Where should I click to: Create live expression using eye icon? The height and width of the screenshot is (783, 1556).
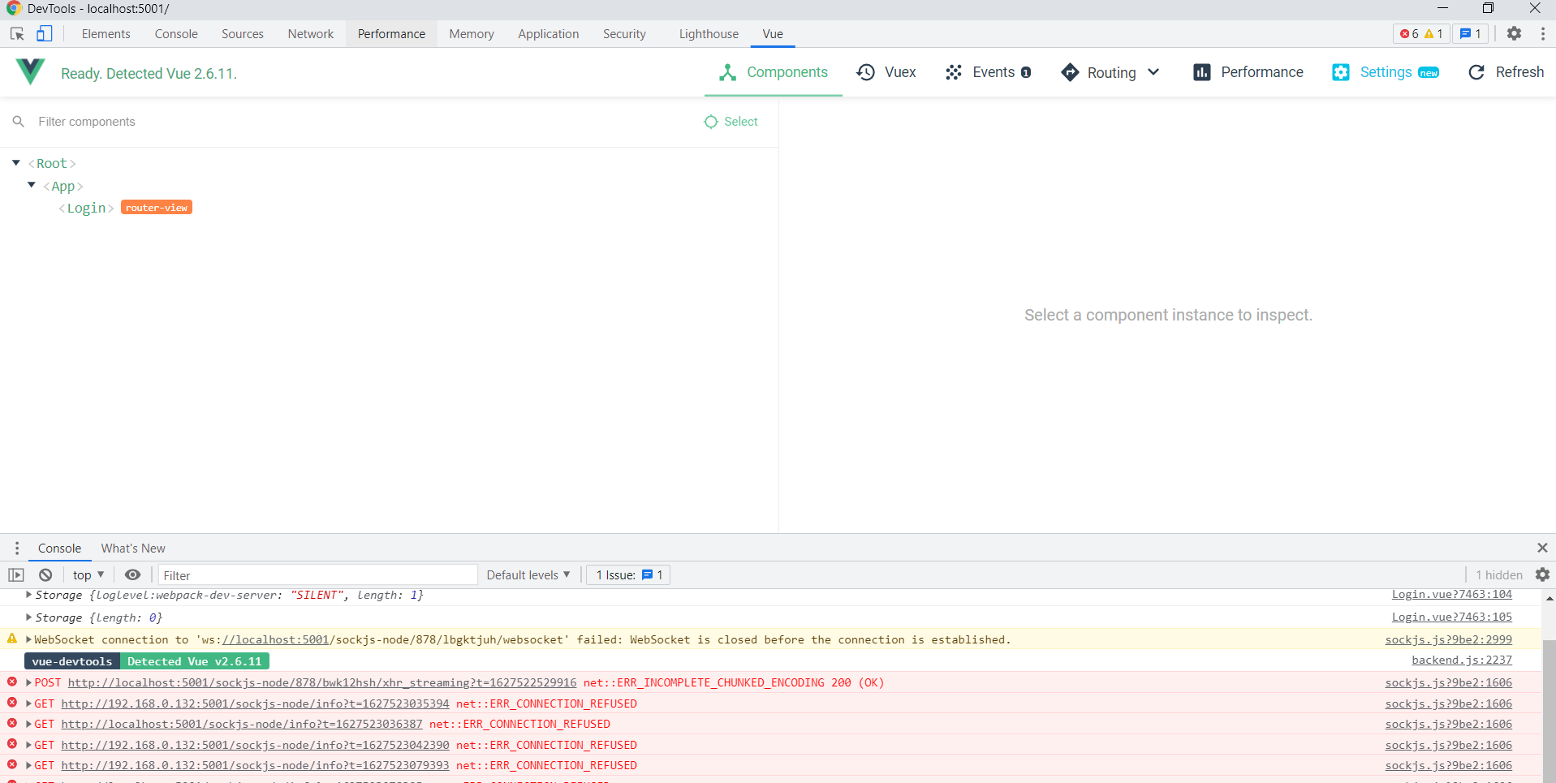pos(132,575)
